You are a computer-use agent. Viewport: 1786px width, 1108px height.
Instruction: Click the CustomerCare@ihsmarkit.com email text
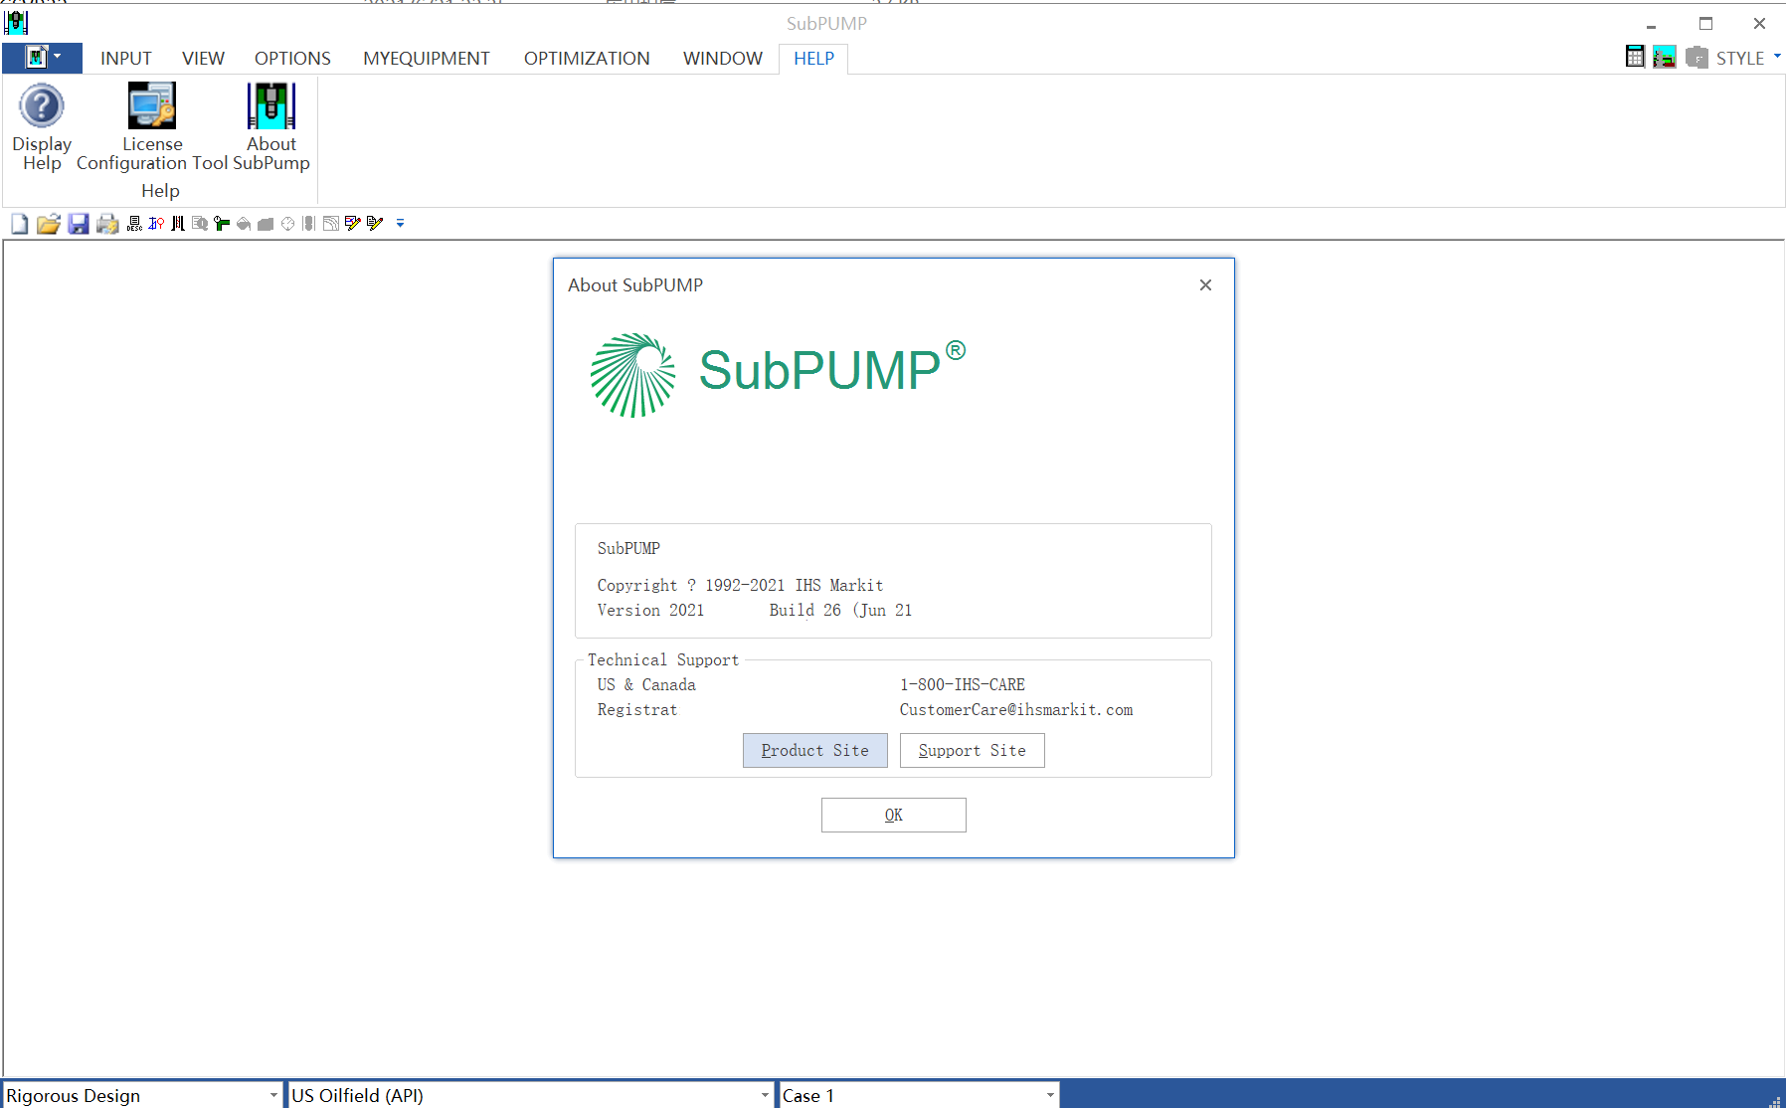(1016, 710)
